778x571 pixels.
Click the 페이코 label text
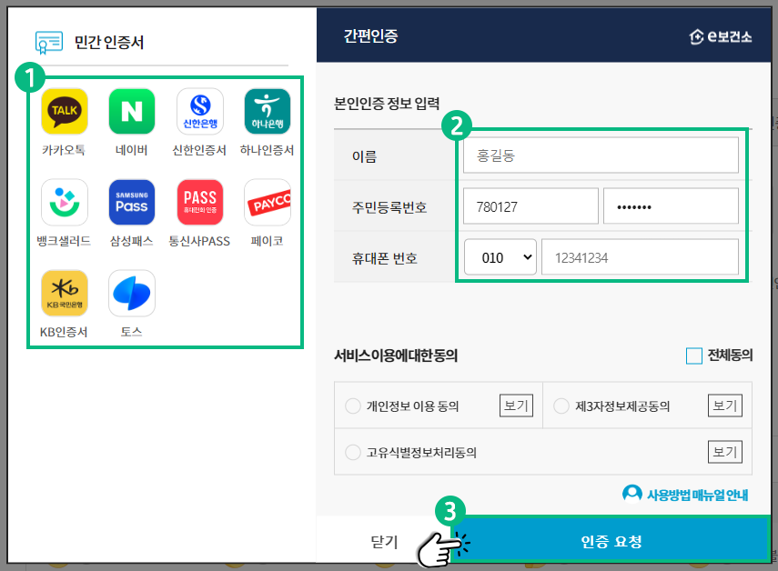click(267, 241)
